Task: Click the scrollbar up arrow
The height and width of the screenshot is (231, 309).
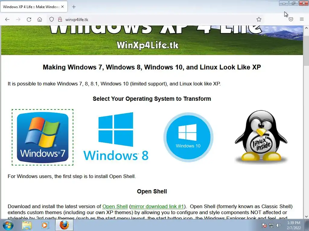Action: pos(306,28)
